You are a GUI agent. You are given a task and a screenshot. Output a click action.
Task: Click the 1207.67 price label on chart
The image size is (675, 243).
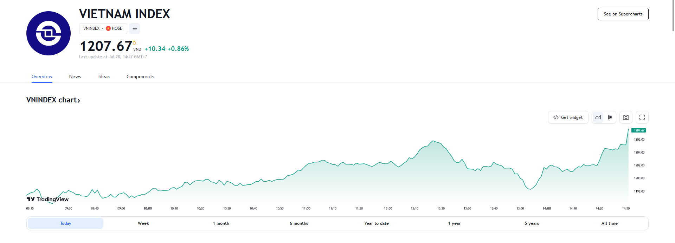[639, 130]
